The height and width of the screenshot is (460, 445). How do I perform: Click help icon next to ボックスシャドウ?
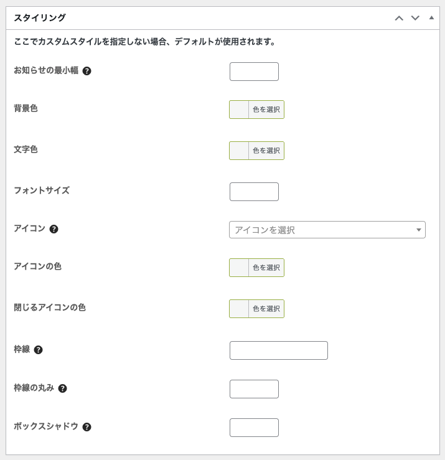87,427
